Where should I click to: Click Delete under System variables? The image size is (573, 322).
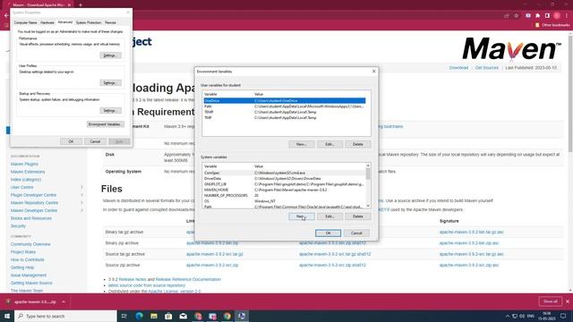[x=358, y=216]
